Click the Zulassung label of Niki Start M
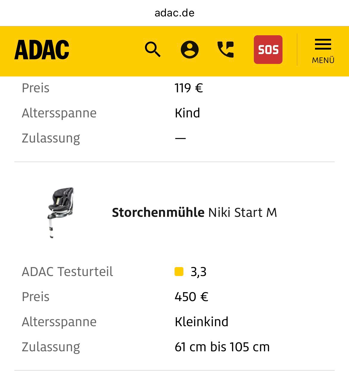This screenshot has width=349, height=371. click(x=51, y=347)
